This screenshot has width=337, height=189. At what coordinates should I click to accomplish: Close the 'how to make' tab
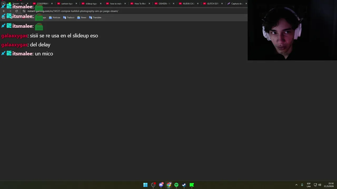[x=125, y=4]
